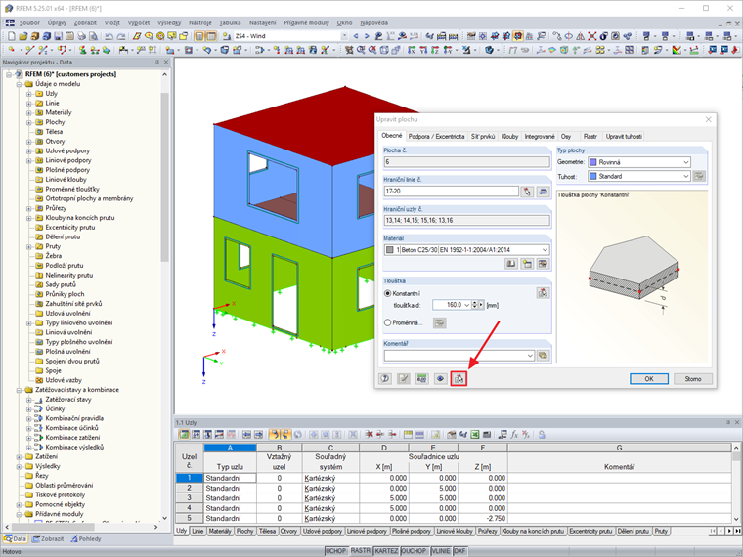The width and height of the screenshot is (743, 557).
Task: Switch to Upravit tuhosti tab
Action: (x=624, y=137)
